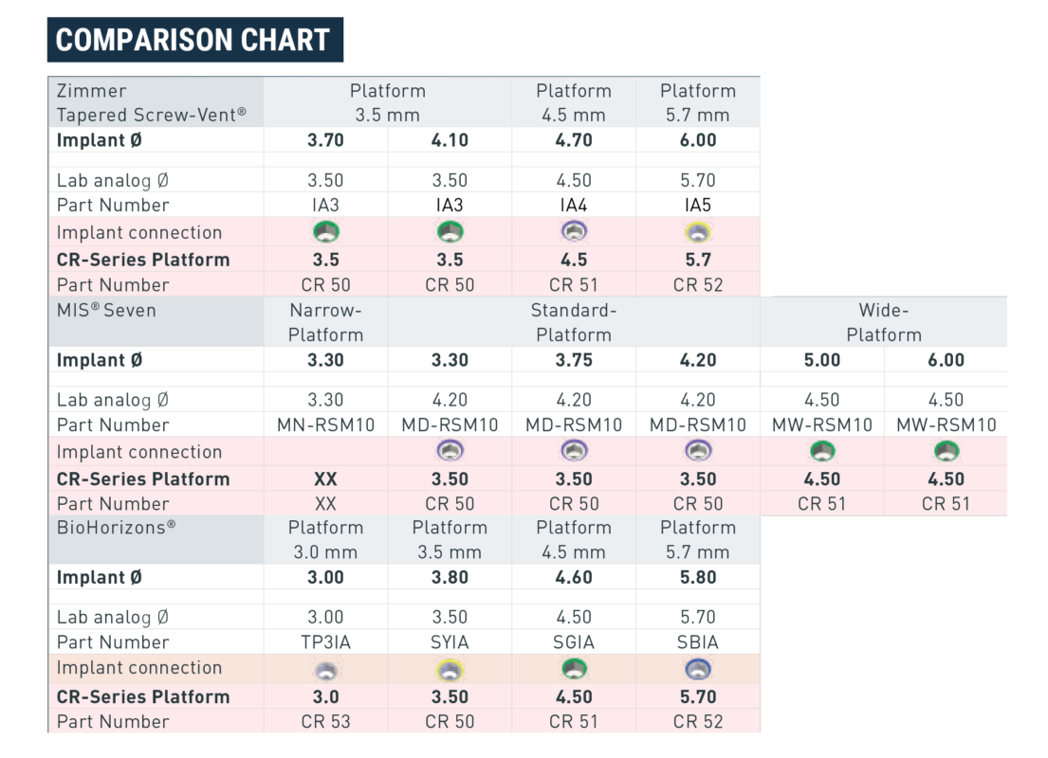Click Zimmer implant connection icon for 3.70 implant
Screen dimensions: 1048x758
(326, 232)
